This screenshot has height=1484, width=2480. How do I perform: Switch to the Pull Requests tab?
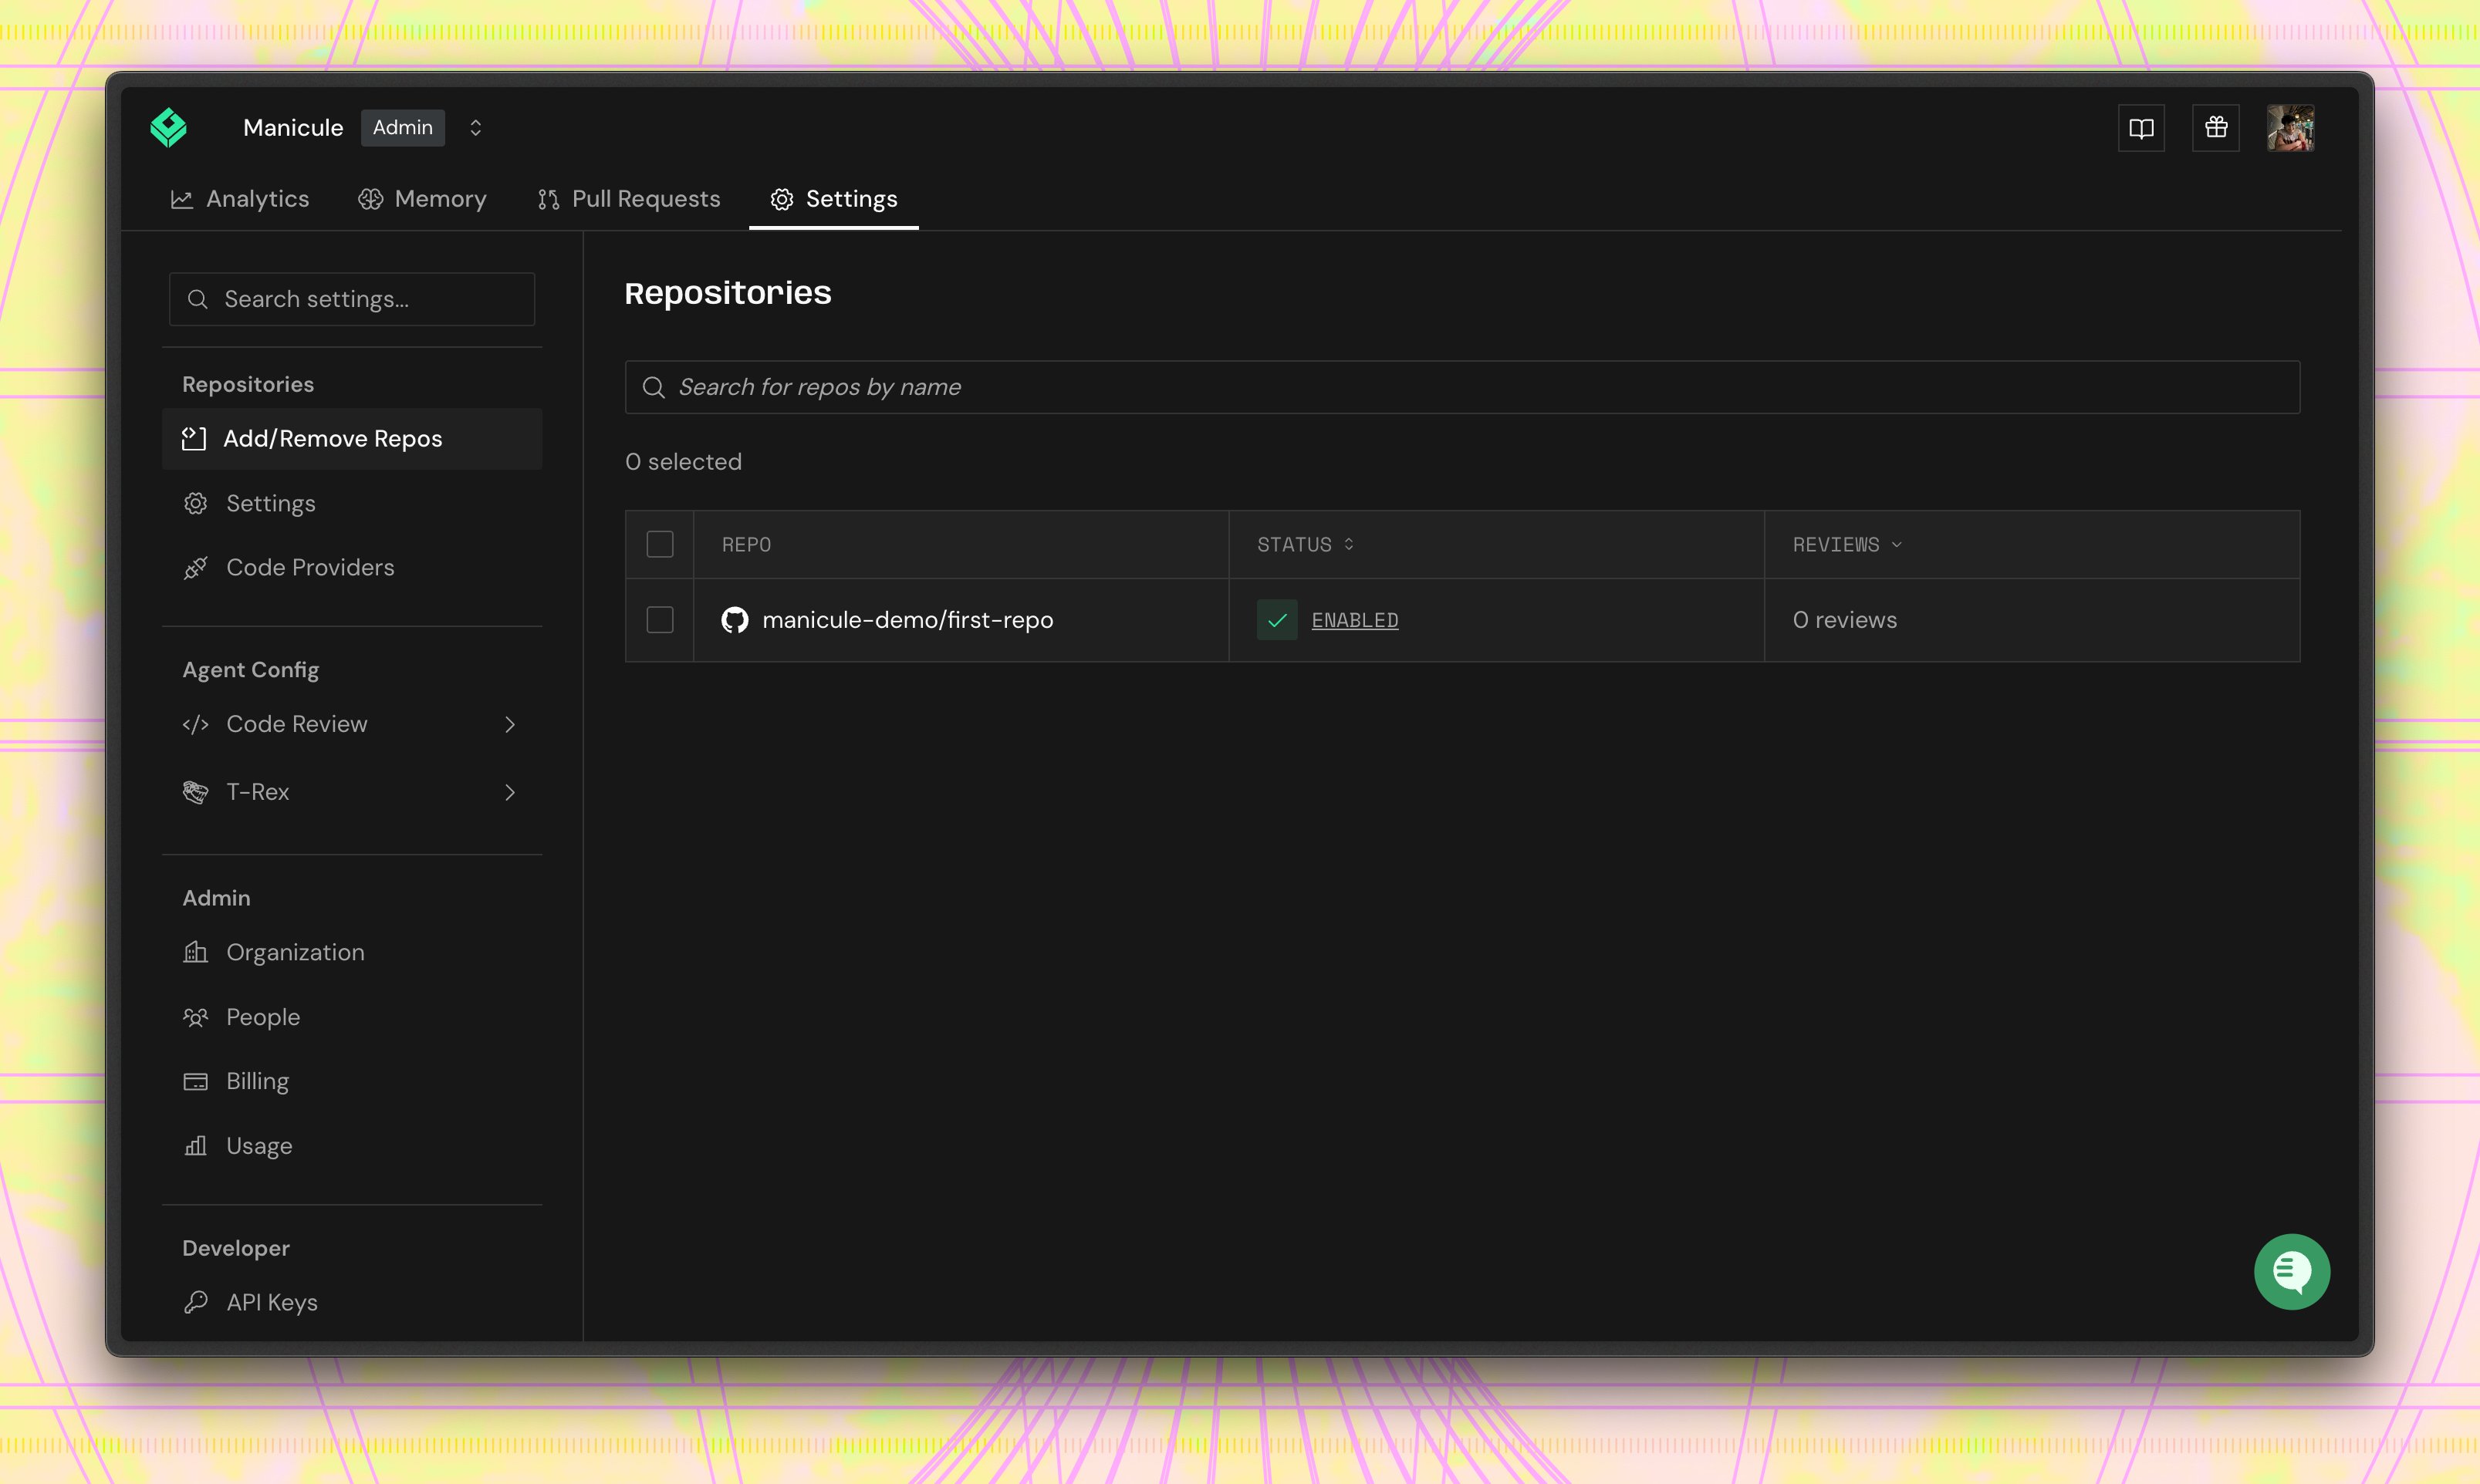click(628, 199)
